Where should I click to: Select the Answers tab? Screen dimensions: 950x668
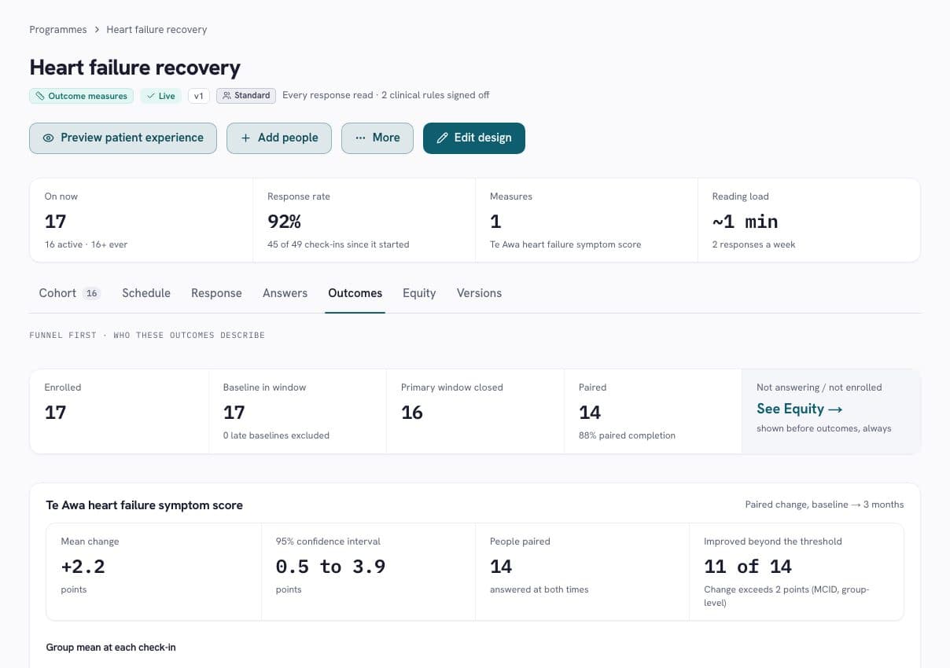pyautogui.click(x=285, y=293)
